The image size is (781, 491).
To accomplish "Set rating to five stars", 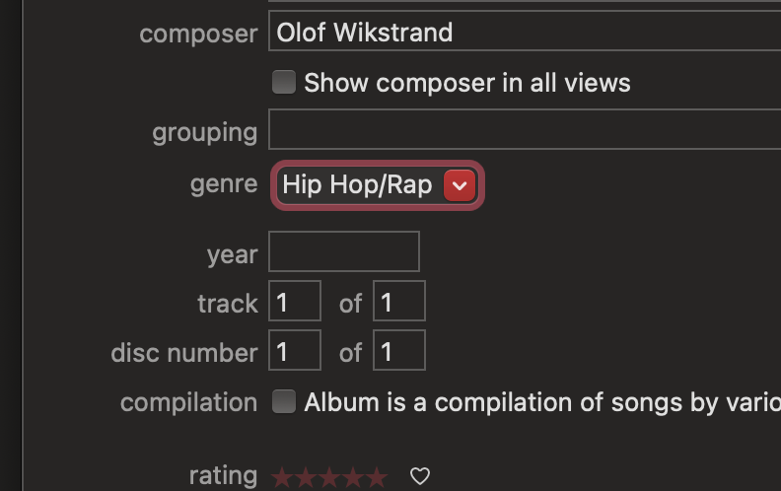I will pos(377,477).
